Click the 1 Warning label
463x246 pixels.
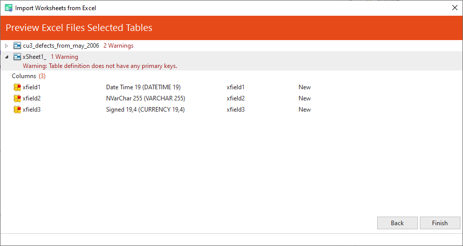coord(64,57)
